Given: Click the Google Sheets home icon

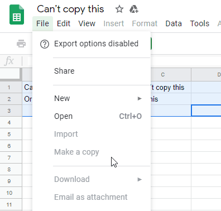Looking at the screenshot, I should pyautogui.click(x=17, y=15).
